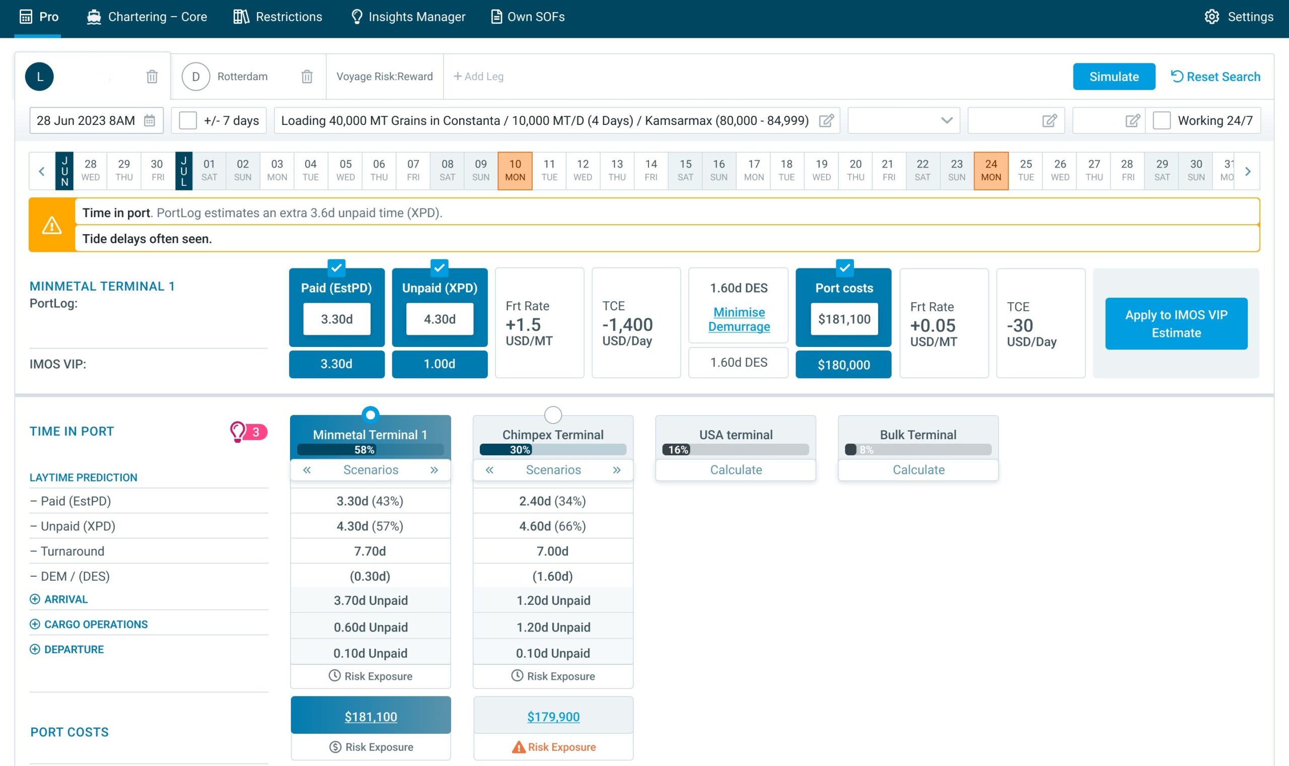Viewport: 1289px width, 766px height.
Task: Open the Time in Port insights badge
Action: click(x=249, y=432)
